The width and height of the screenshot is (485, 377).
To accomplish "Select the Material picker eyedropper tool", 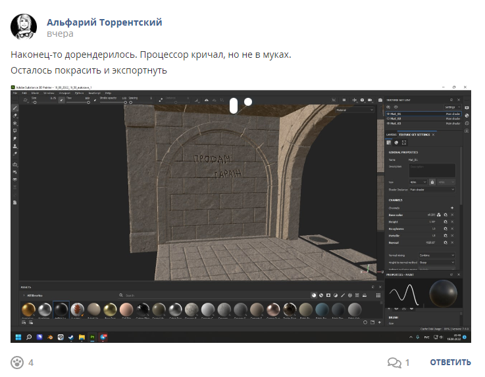I will pyautogui.click(x=15, y=154).
